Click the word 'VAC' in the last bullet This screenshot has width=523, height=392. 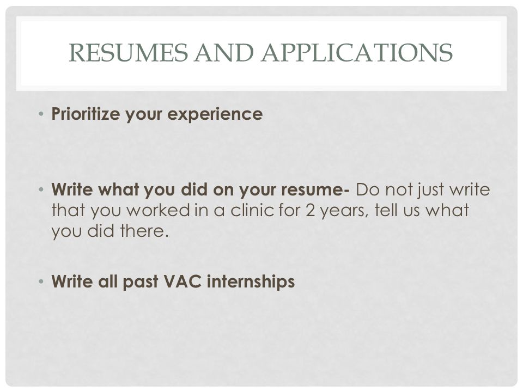[183, 281]
